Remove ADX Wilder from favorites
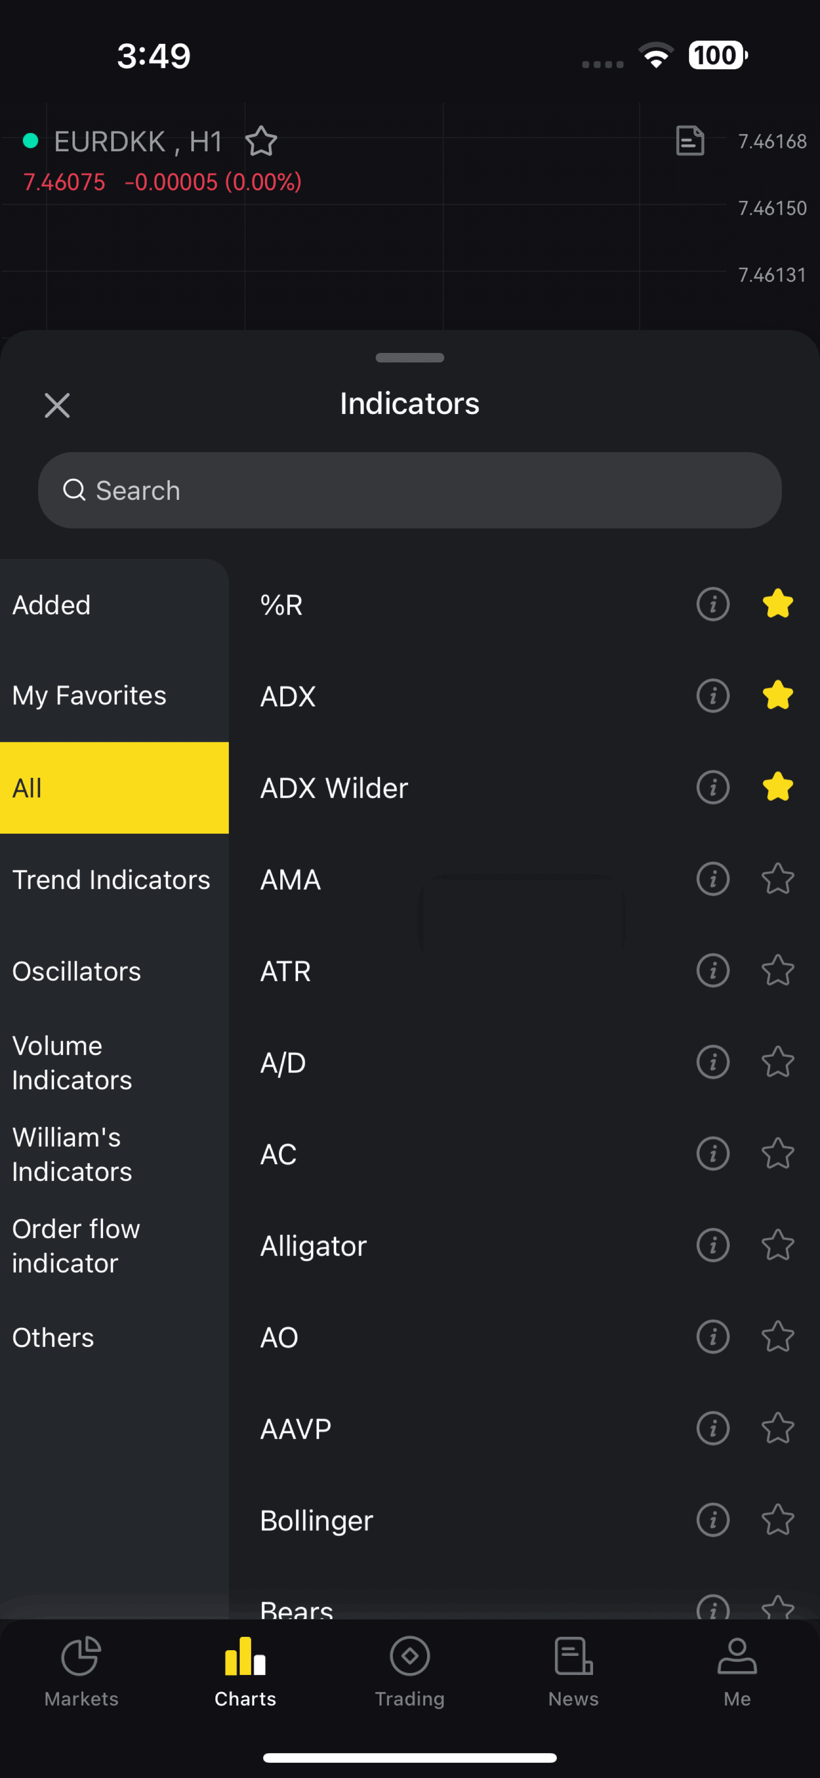The height and width of the screenshot is (1778, 820). (777, 787)
